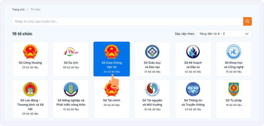The height and width of the screenshot is (126, 264).
Task: Click the orange search magnifier button
Action: 247,21
